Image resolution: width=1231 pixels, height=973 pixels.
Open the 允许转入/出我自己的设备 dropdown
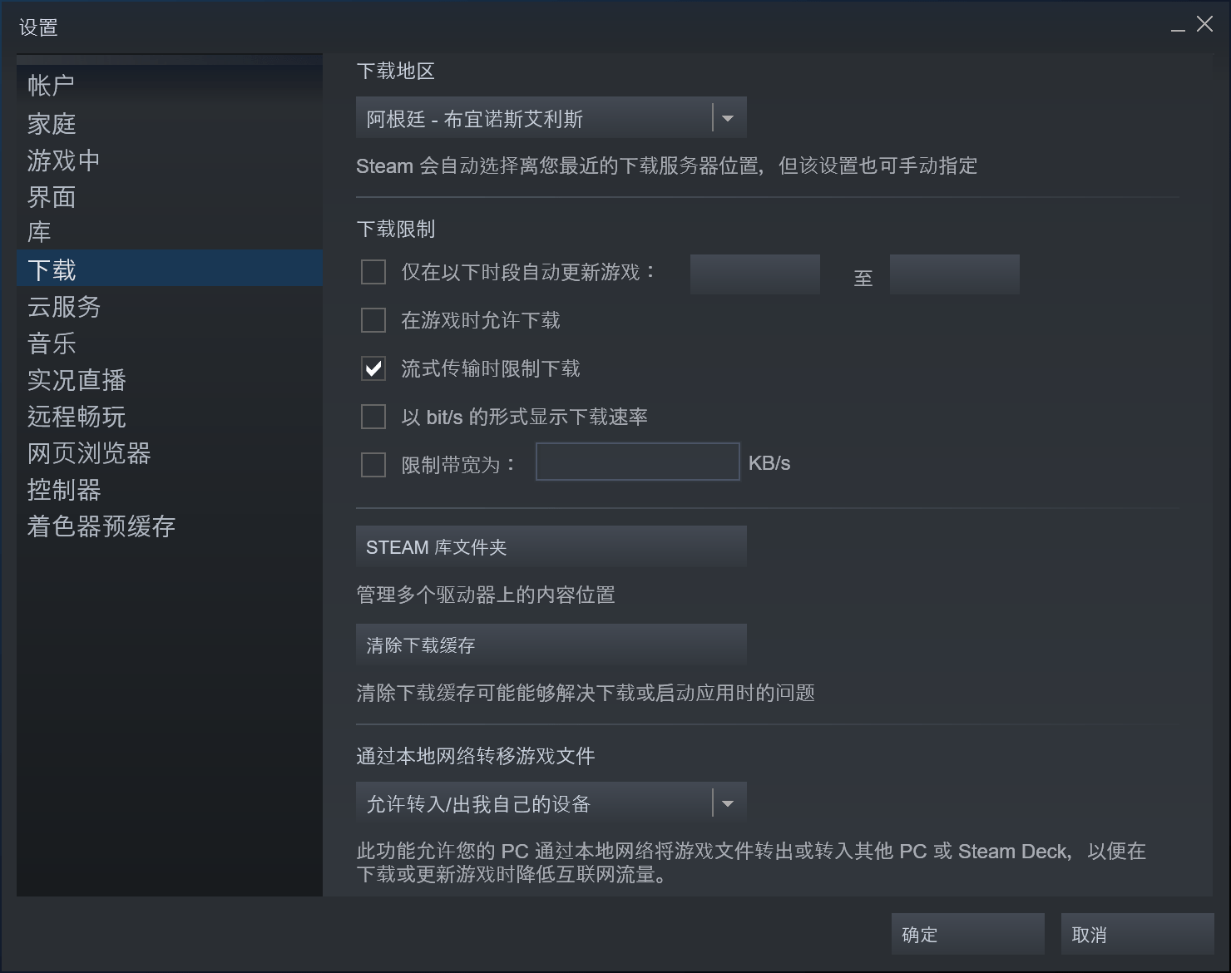tap(551, 803)
